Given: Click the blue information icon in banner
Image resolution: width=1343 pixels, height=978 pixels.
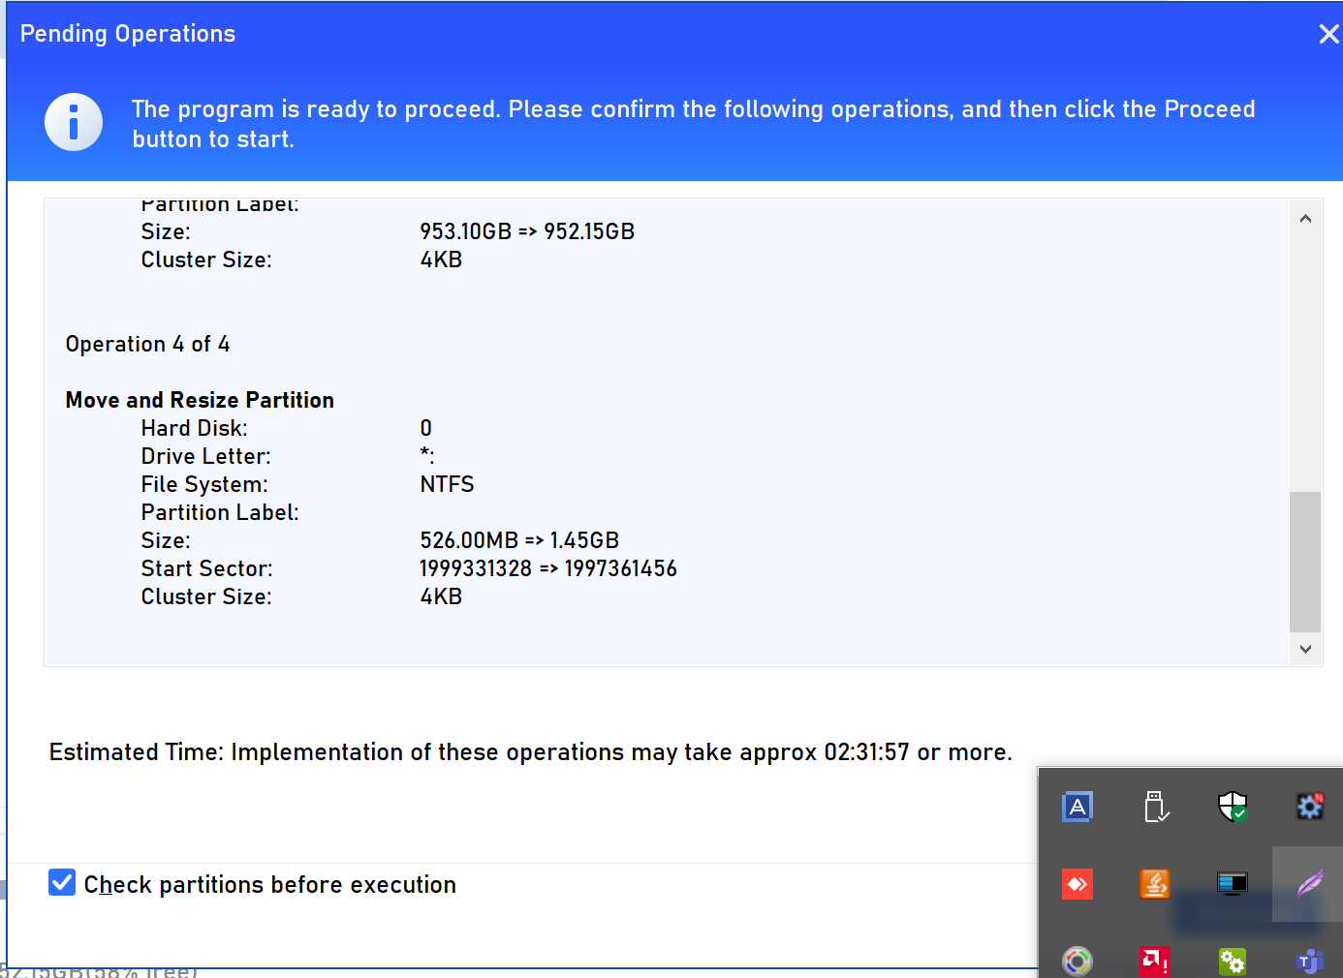Looking at the screenshot, I should point(74,122).
